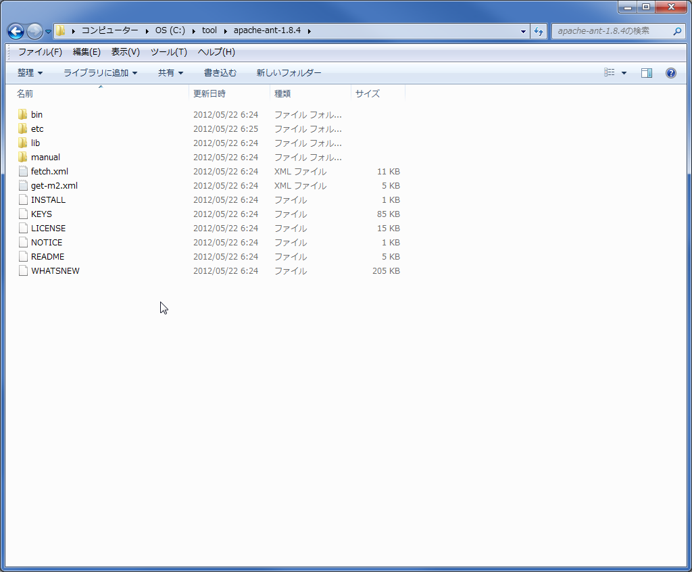Select the README file icon
Screen dimensions: 692x572
(23, 256)
